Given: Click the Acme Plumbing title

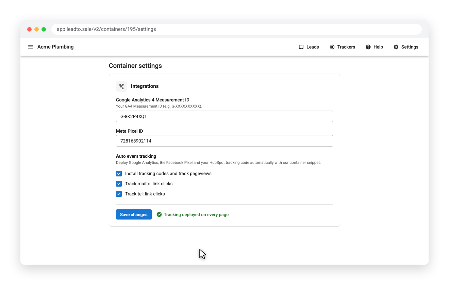Looking at the screenshot, I should [55, 47].
